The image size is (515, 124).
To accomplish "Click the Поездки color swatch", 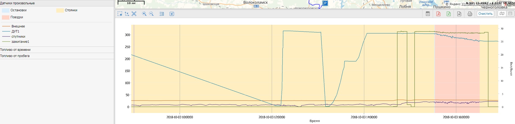I will (x=6, y=17).
